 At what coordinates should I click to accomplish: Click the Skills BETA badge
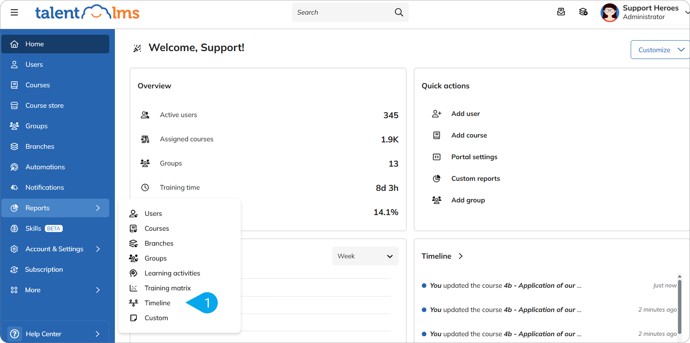pos(54,229)
